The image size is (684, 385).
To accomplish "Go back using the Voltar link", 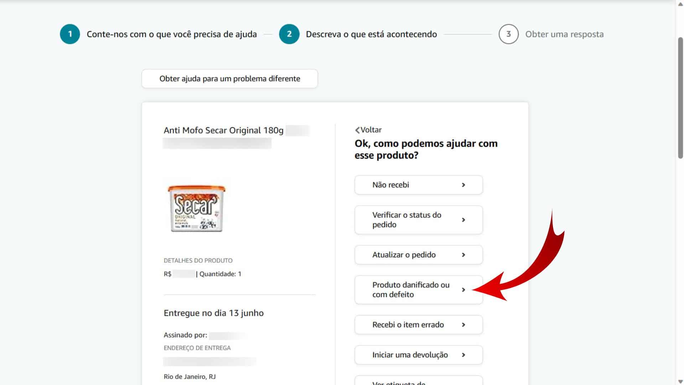I will 368,130.
